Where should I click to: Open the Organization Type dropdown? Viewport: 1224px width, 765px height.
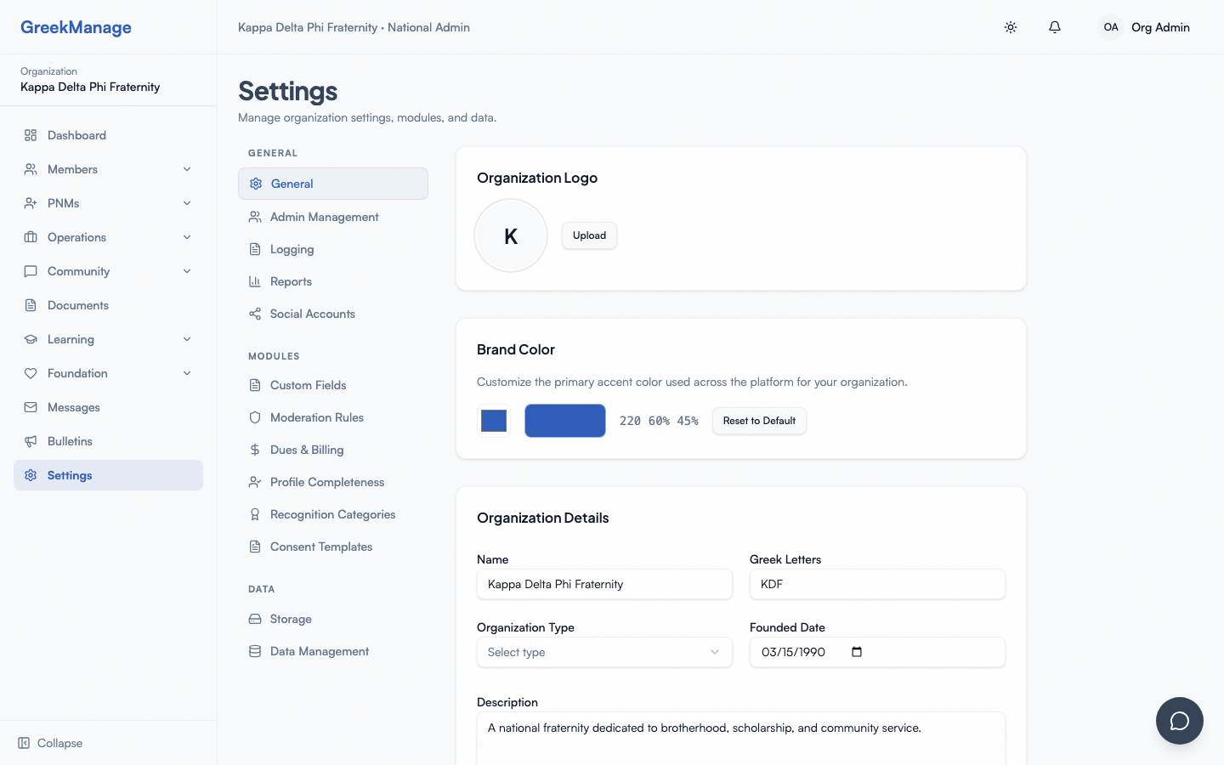[603, 652]
